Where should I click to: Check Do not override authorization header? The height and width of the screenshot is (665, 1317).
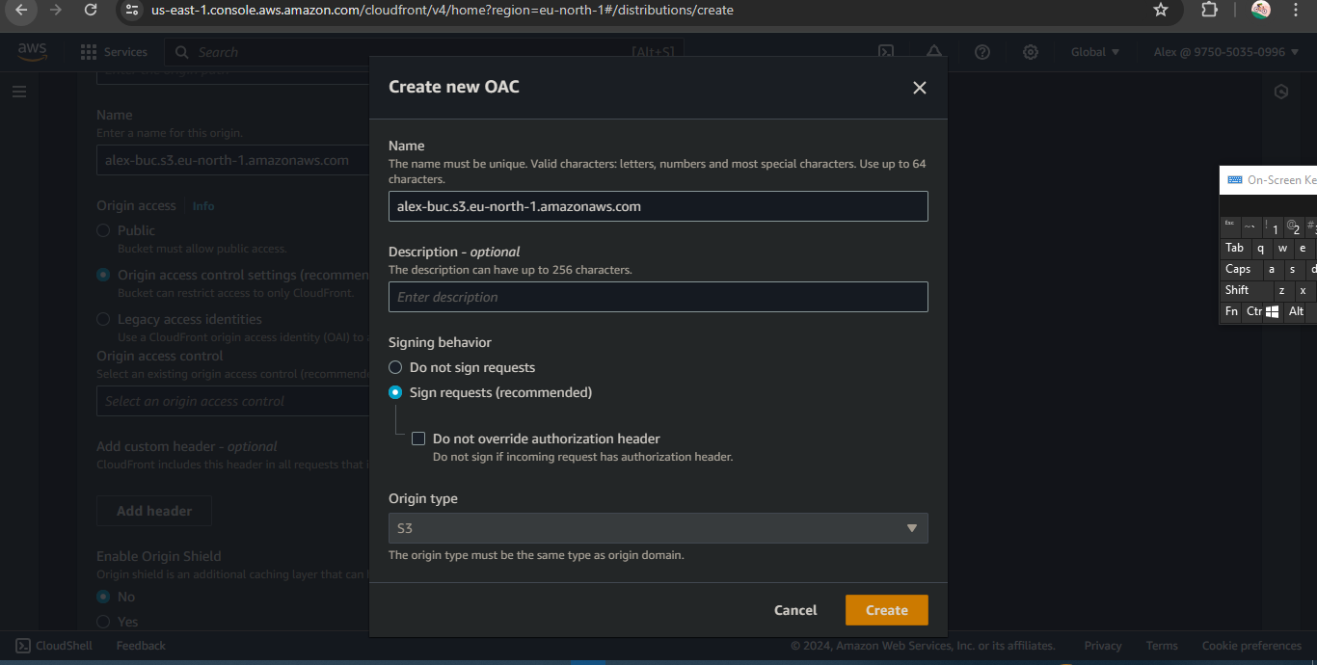418,439
